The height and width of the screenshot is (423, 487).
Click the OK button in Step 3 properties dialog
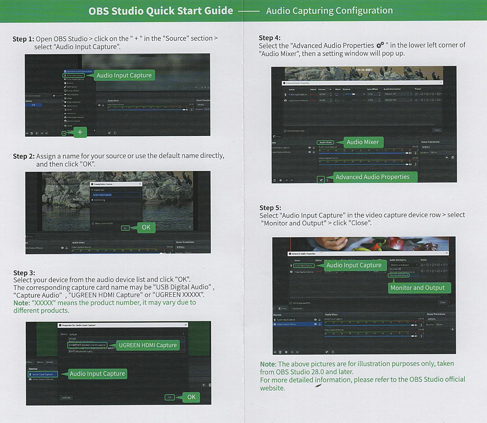[x=170, y=397]
